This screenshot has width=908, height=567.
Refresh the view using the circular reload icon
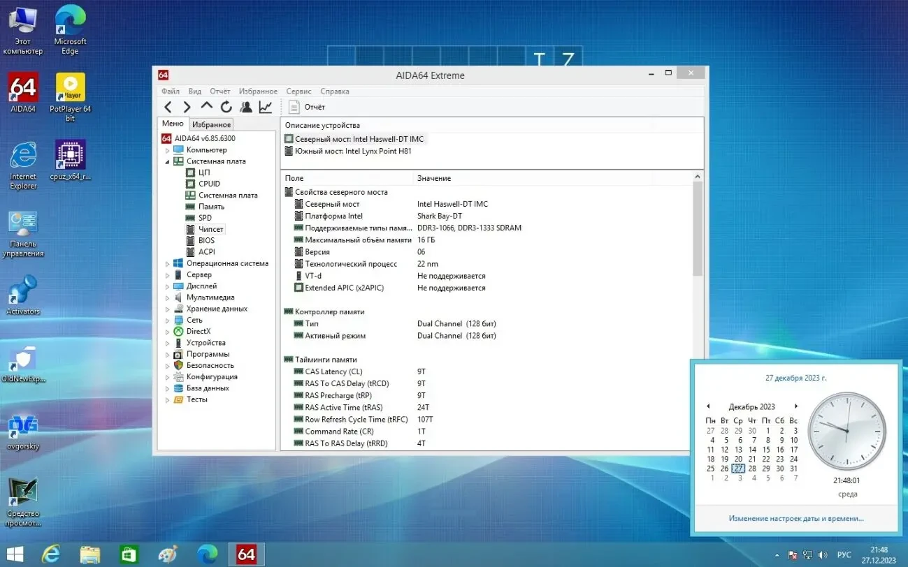[x=225, y=106]
